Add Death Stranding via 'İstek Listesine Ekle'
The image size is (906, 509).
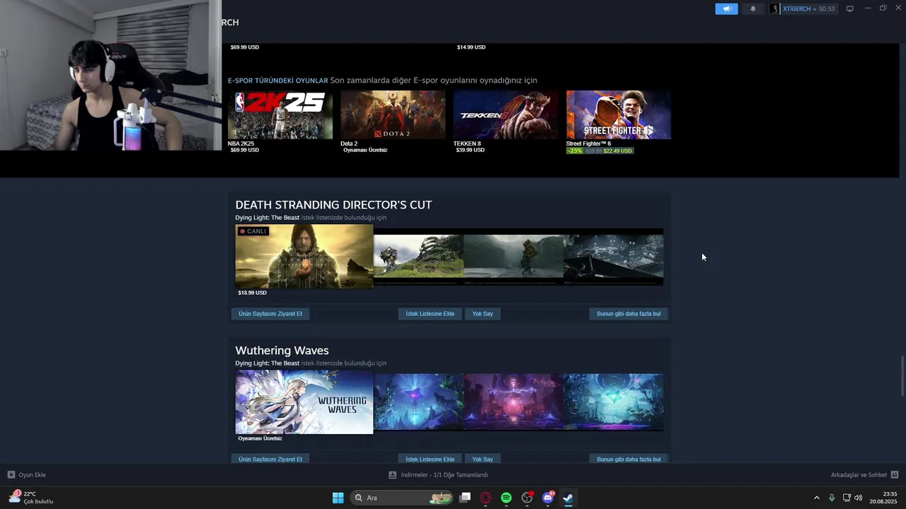tap(430, 314)
